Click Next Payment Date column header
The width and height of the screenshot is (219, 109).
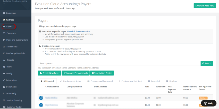pyautogui.click(x=172, y=89)
